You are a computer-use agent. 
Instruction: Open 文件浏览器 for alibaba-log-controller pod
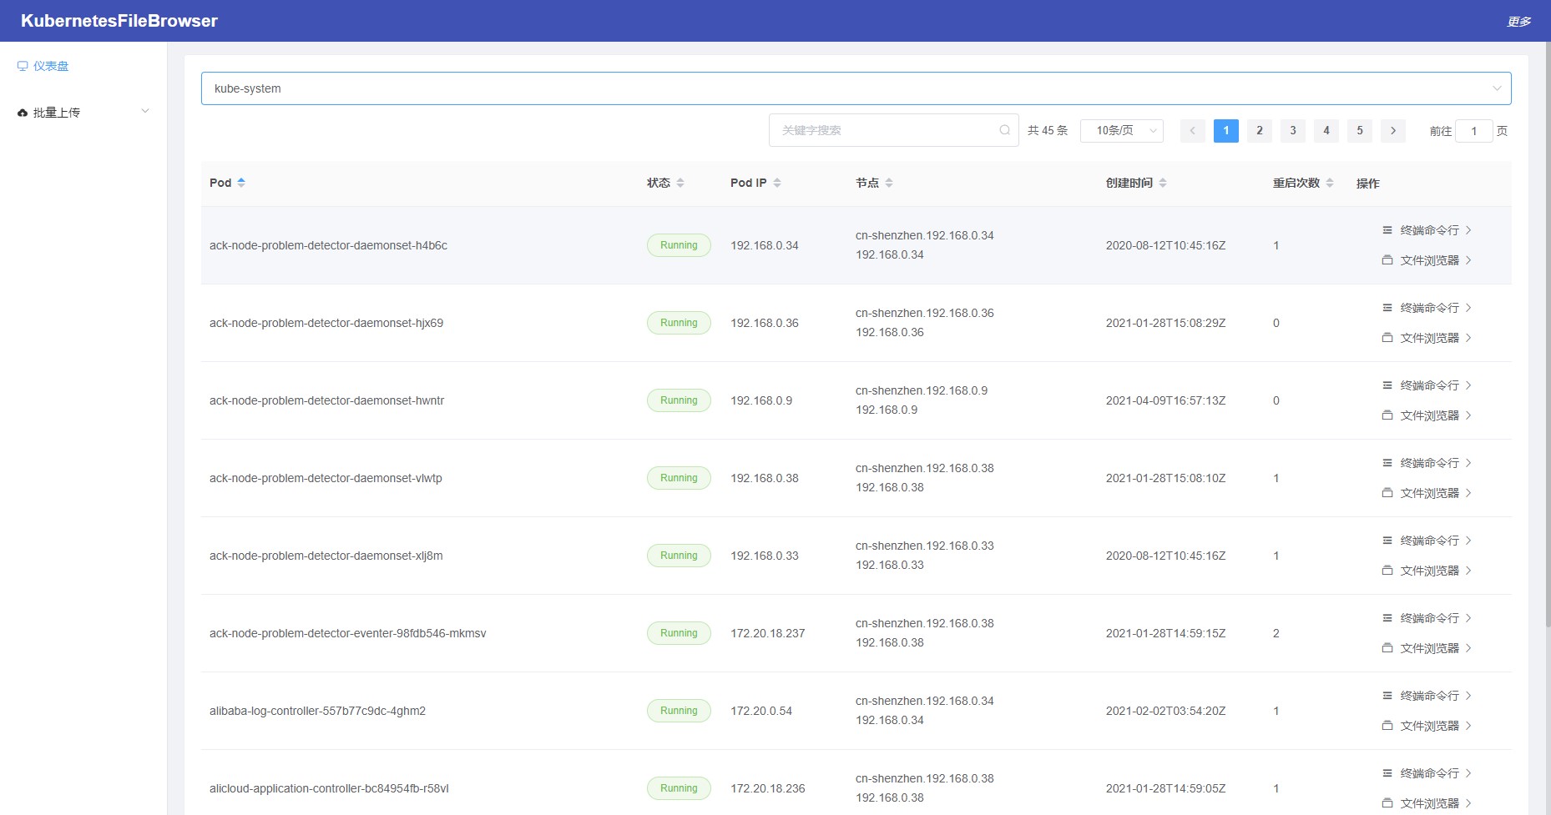(x=1427, y=726)
